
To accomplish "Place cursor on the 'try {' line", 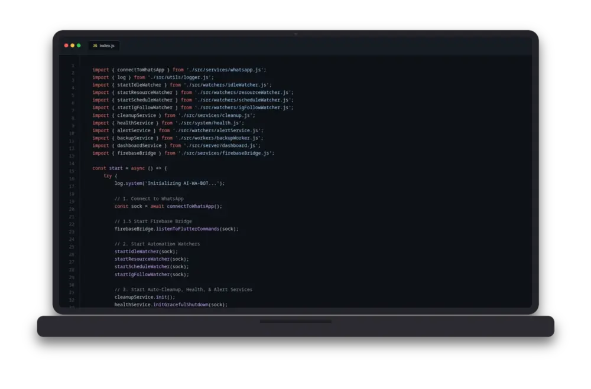I will pos(111,176).
